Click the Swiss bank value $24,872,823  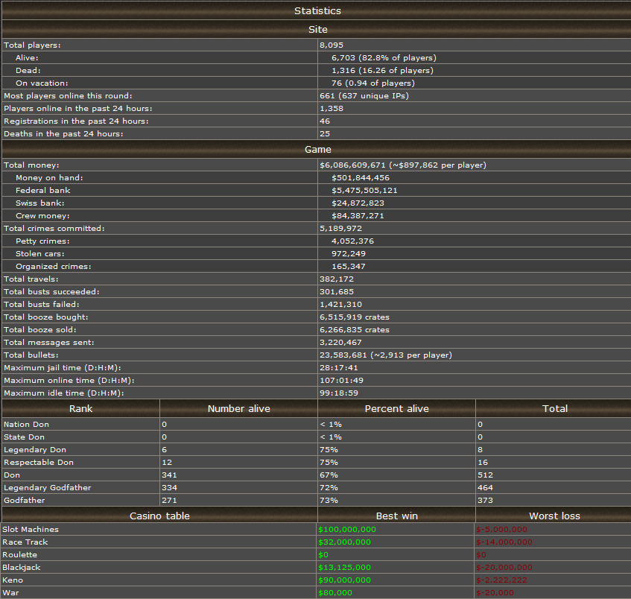358,203
